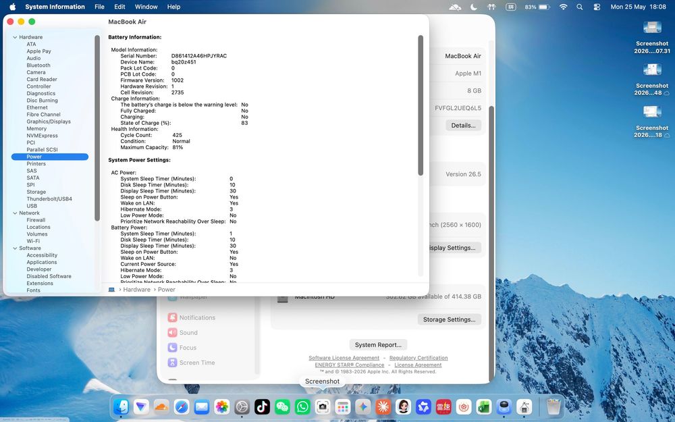
Task: Collapse the Network section chevron
Action: [x=15, y=213]
